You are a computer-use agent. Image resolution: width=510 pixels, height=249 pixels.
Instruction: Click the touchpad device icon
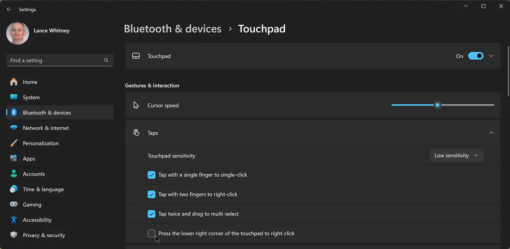coord(136,56)
